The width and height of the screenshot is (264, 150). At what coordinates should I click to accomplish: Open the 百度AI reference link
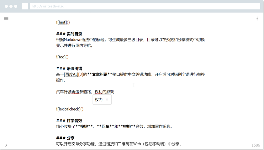71,74
